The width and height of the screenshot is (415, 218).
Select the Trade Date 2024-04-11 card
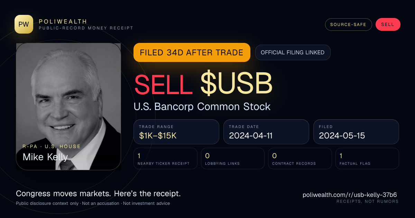pyautogui.click(x=266, y=132)
